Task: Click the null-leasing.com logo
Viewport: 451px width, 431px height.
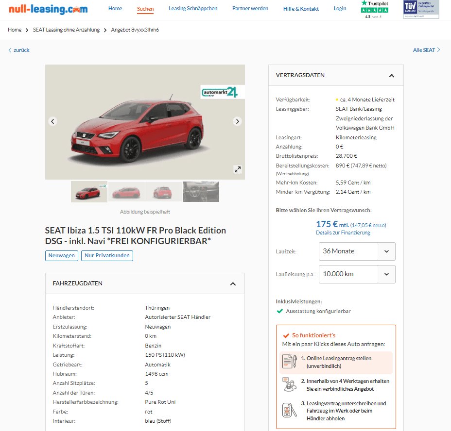Action: [48, 9]
